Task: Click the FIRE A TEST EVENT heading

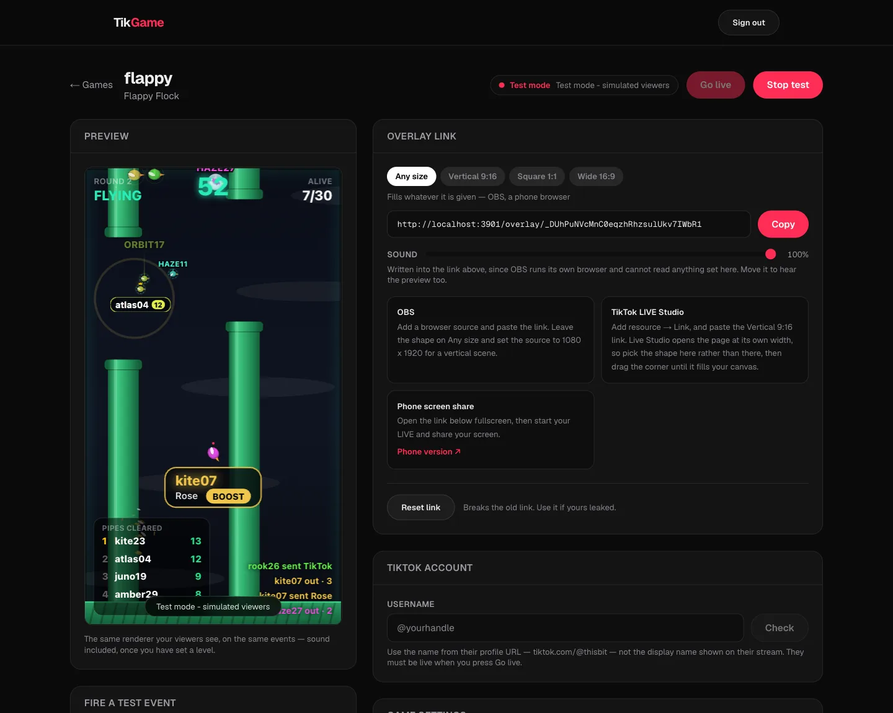Action: [x=130, y=702]
